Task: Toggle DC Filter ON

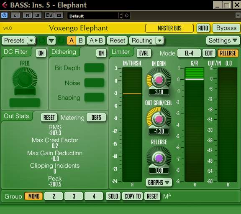Action: click(x=41, y=53)
